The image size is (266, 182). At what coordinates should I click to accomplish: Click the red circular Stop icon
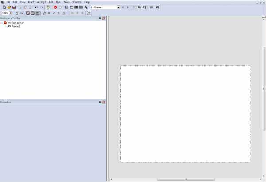(55, 7)
